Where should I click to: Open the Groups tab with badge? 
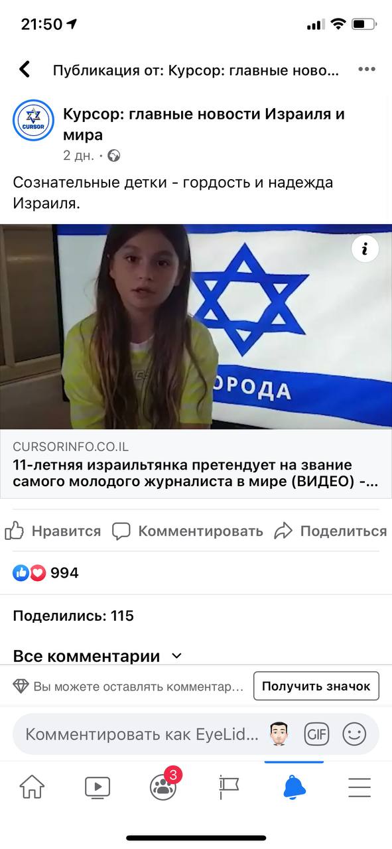pos(164,785)
